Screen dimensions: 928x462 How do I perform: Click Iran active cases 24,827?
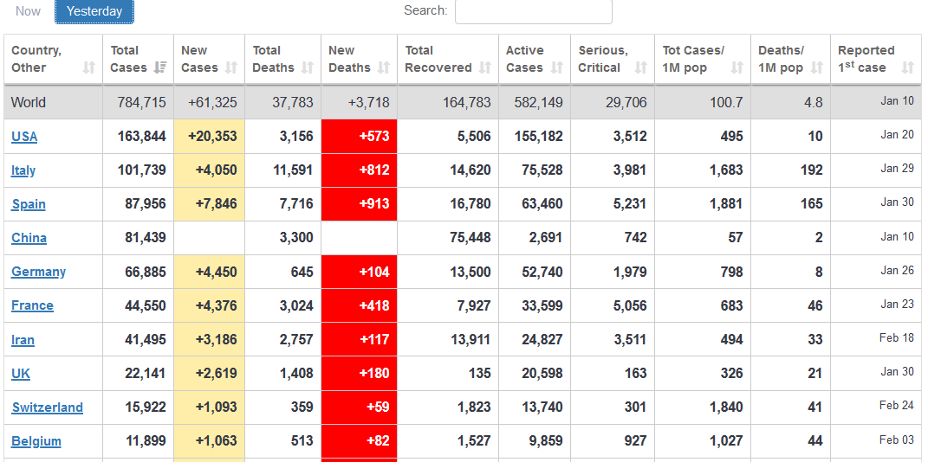tap(542, 340)
